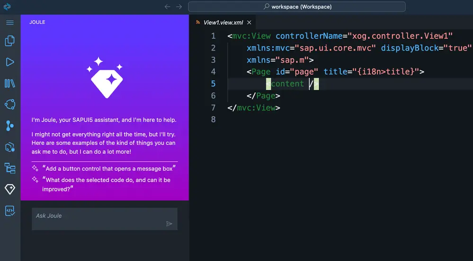Focus the Ask Joule input field
Viewport: 473px width, 261px height.
point(105,219)
